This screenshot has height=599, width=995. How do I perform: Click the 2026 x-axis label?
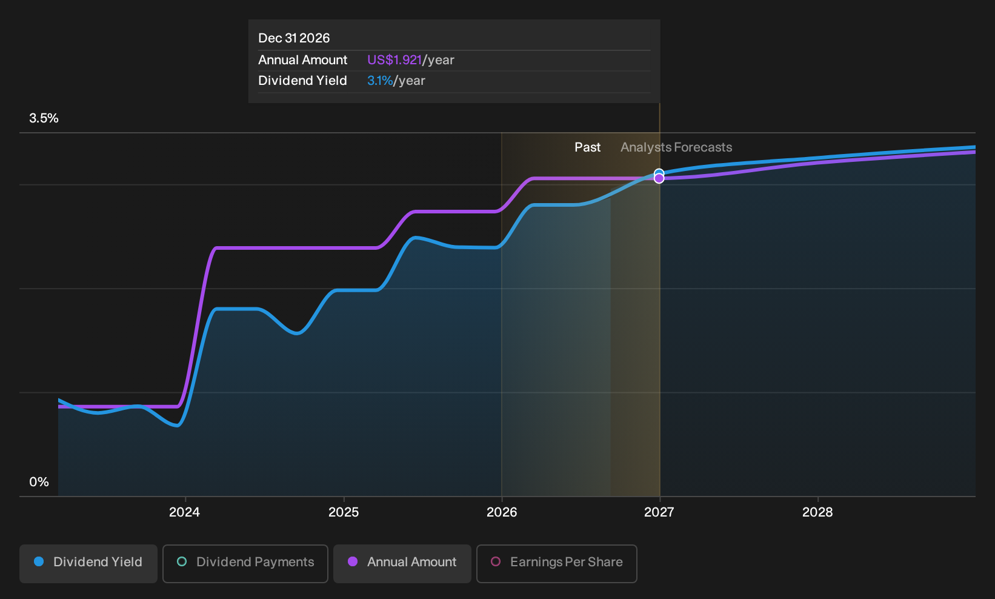point(502,512)
